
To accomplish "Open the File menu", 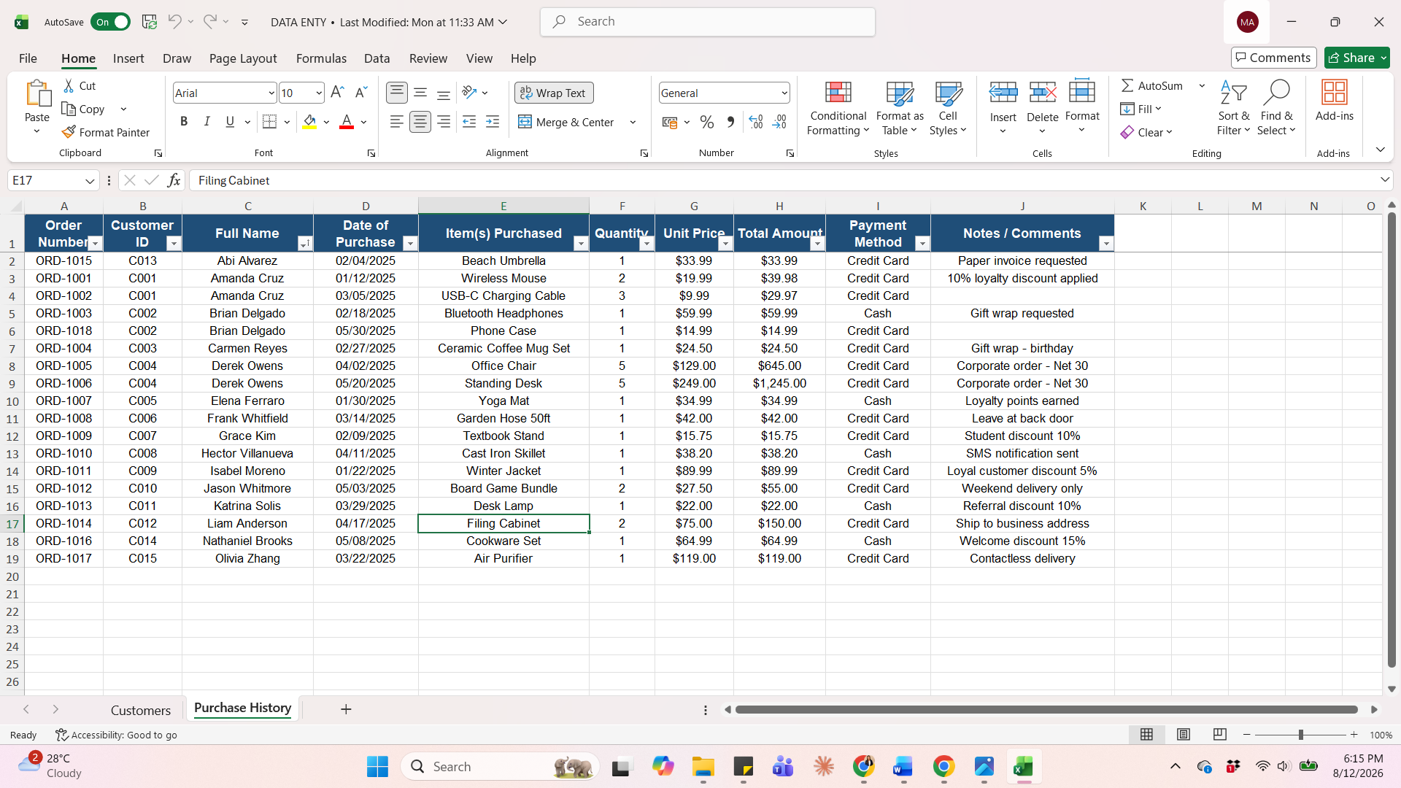I will coord(28,58).
